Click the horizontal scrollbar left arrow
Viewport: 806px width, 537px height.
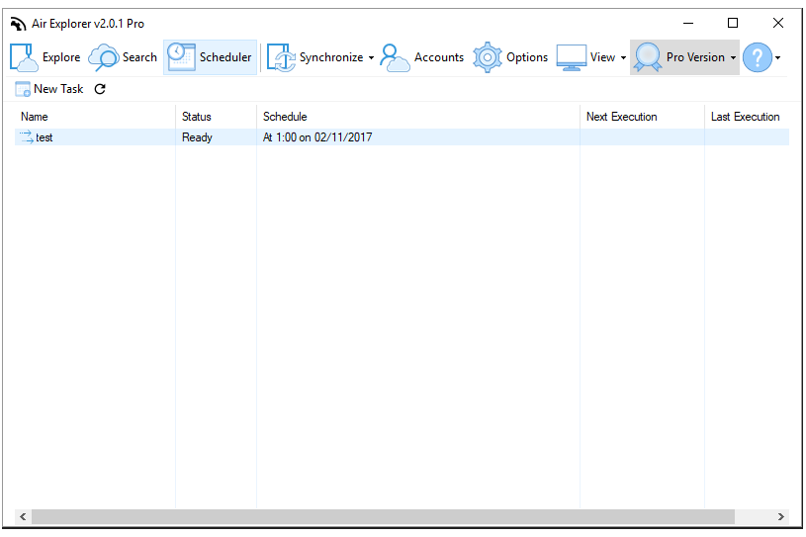pyautogui.click(x=23, y=516)
